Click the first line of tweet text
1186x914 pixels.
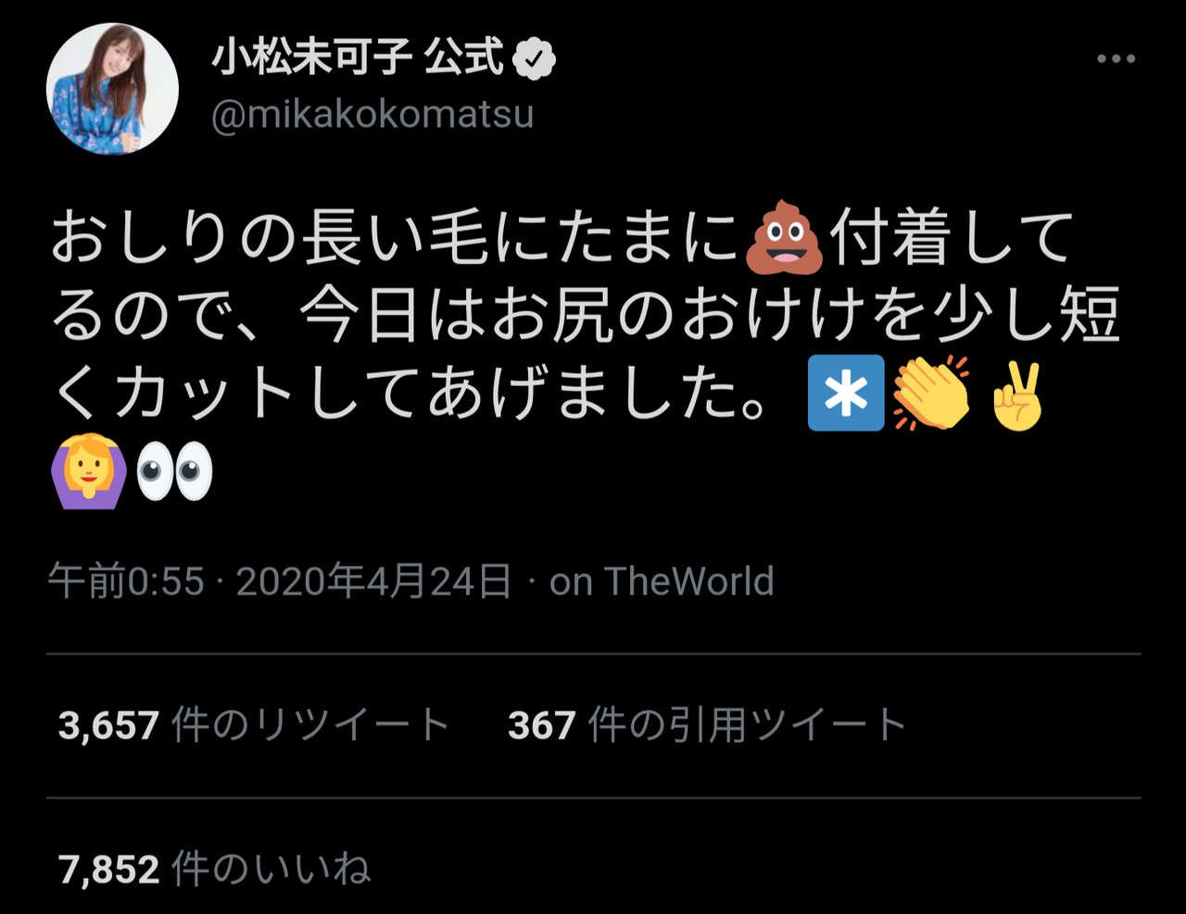pyautogui.click(x=562, y=239)
